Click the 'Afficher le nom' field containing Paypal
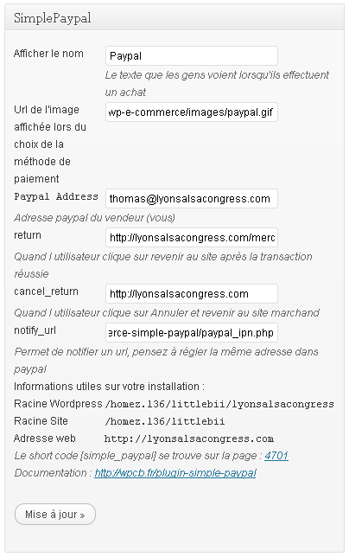The width and height of the screenshot is (349, 557). click(192, 55)
